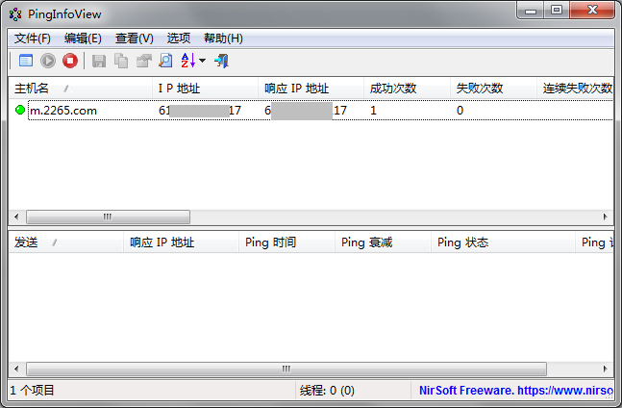Sort by Ping 时间 column header
622x408 pixels.
click(286, 242)
